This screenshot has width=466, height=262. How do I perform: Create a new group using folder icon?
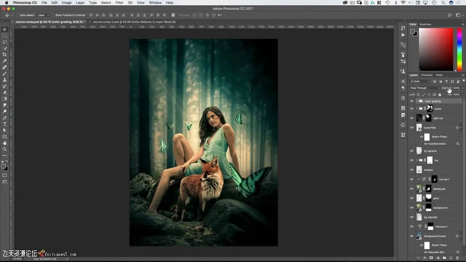(x=444, y=258)
